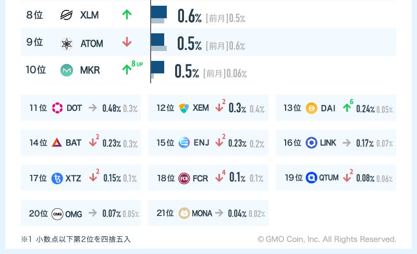Select the DOT Polkadot coin icon
The width and height of the screenshot is (417, 254).
pos(57,108)
